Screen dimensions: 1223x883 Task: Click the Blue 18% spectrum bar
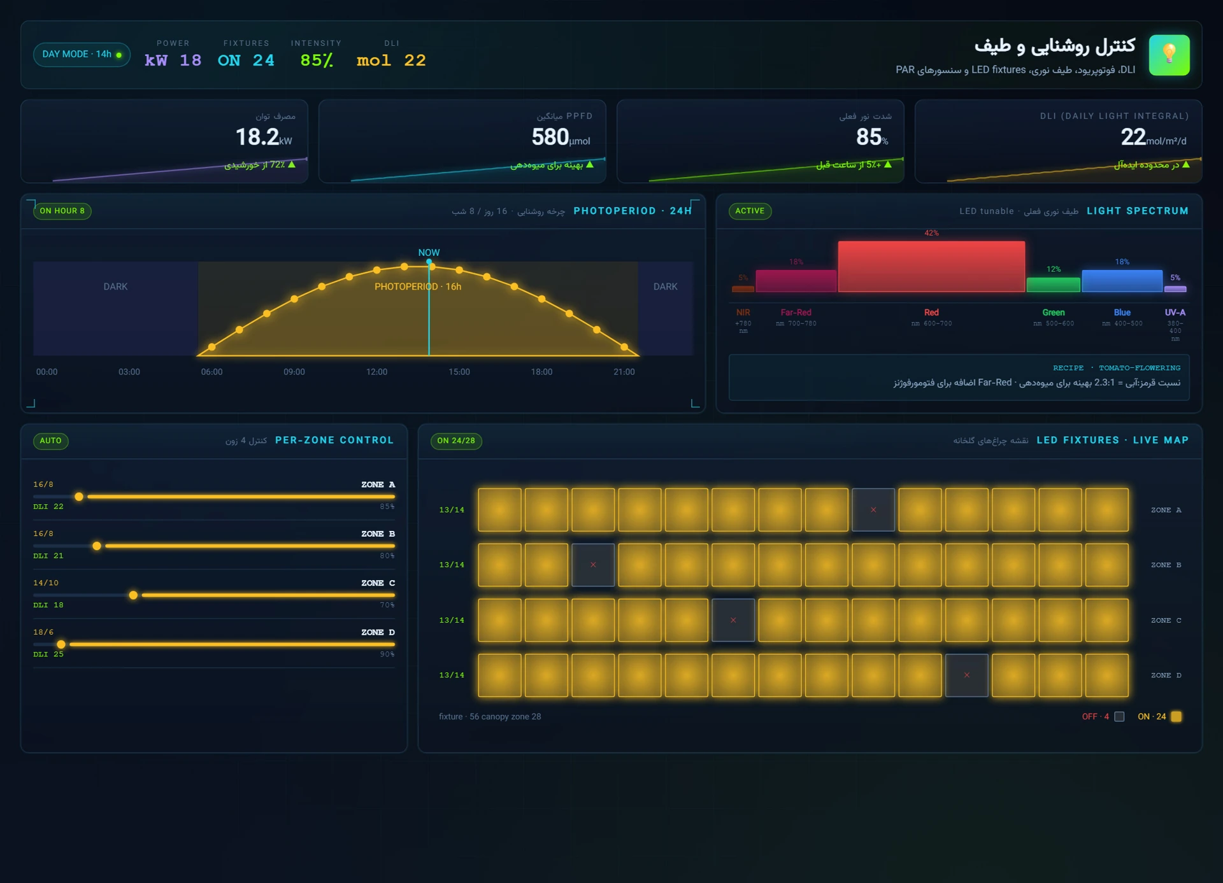[1122, 281]
